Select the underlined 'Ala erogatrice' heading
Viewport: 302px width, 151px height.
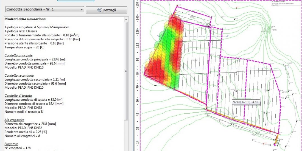point(14,120)
